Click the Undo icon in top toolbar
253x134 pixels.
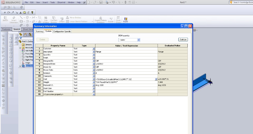(113, 2)
